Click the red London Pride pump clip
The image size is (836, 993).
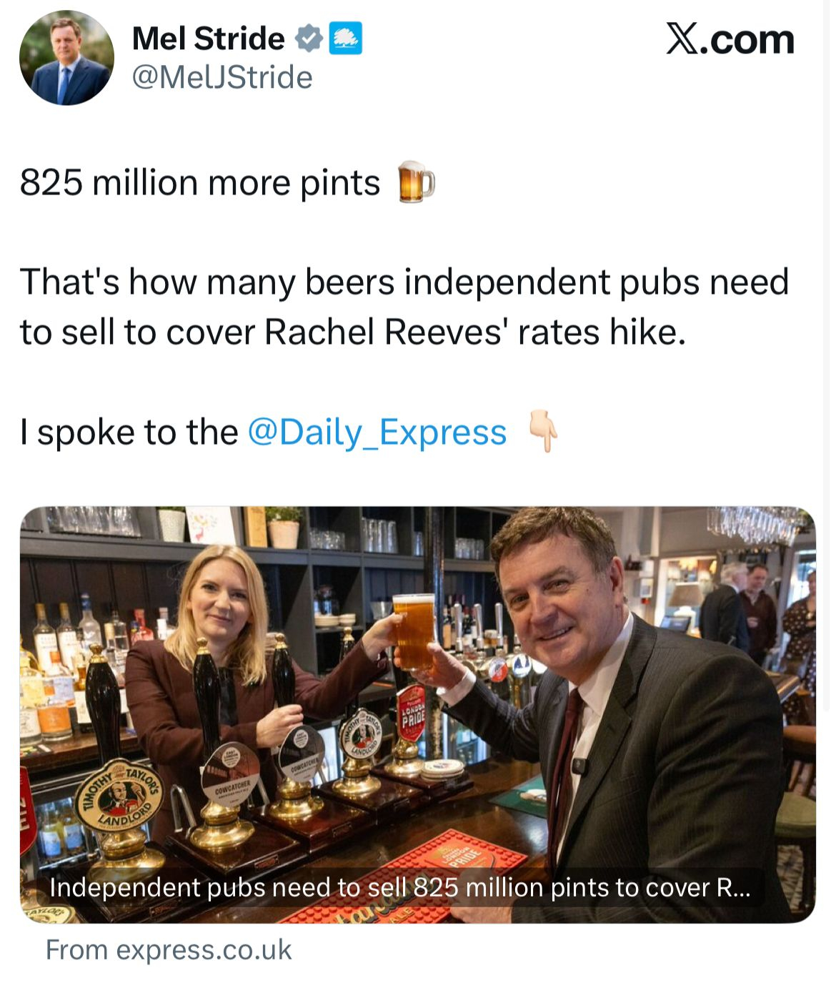[411, 713]
